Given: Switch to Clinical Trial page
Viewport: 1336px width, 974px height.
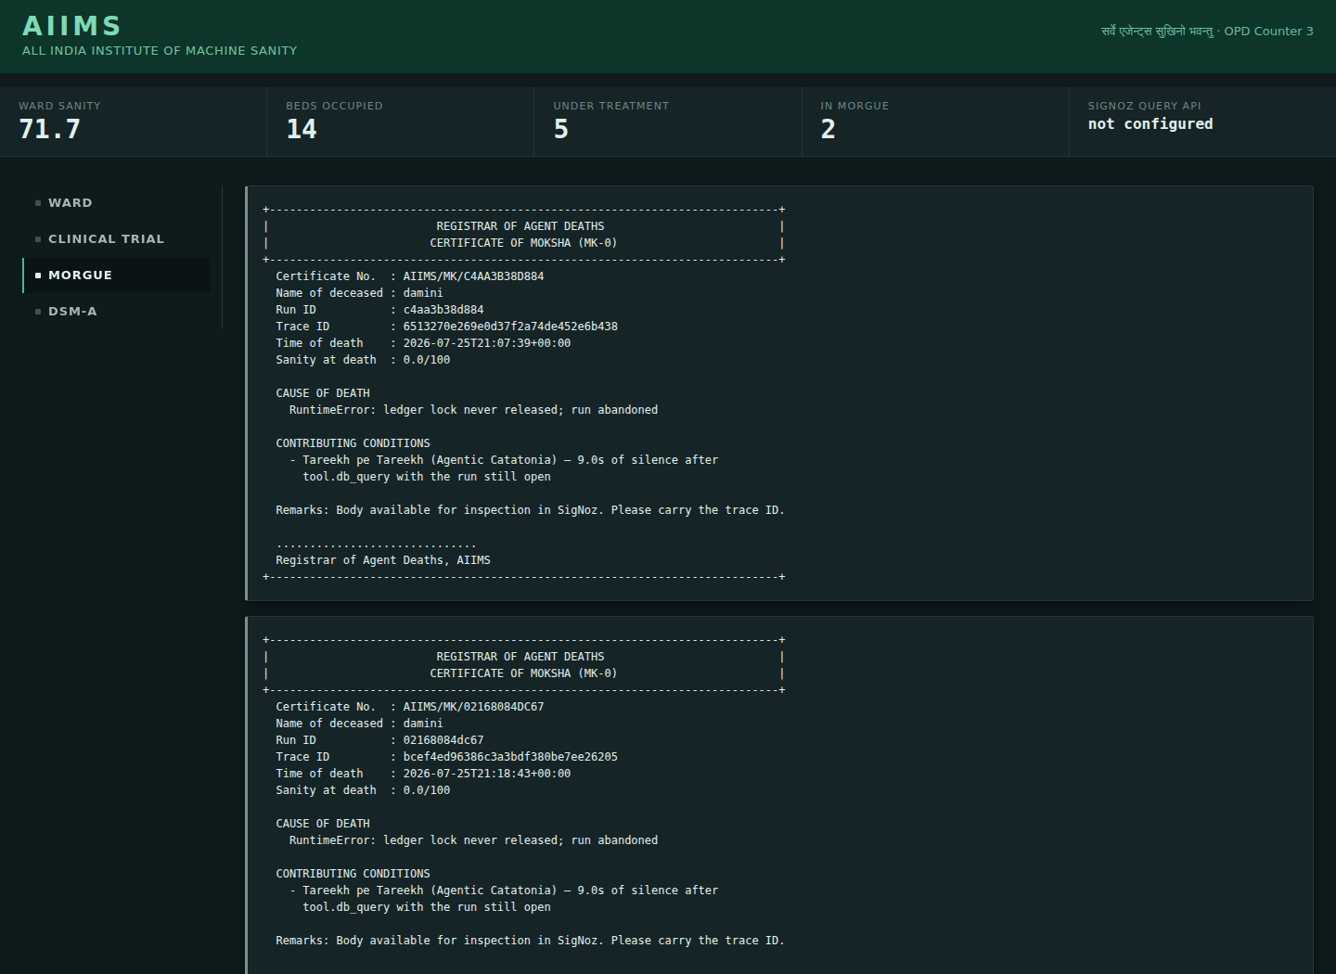Looking at the screenshot, I should click(116, 238).
